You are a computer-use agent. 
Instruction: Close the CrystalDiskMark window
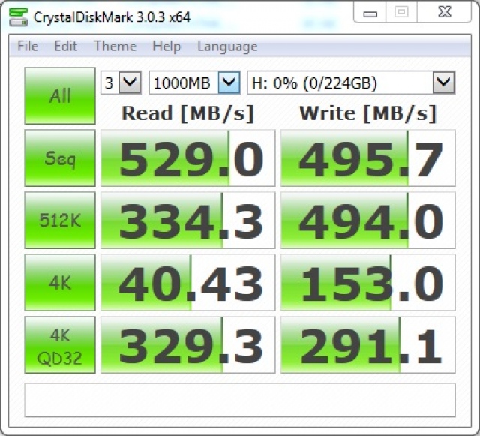pyautogui.click(x=444, y=12)
